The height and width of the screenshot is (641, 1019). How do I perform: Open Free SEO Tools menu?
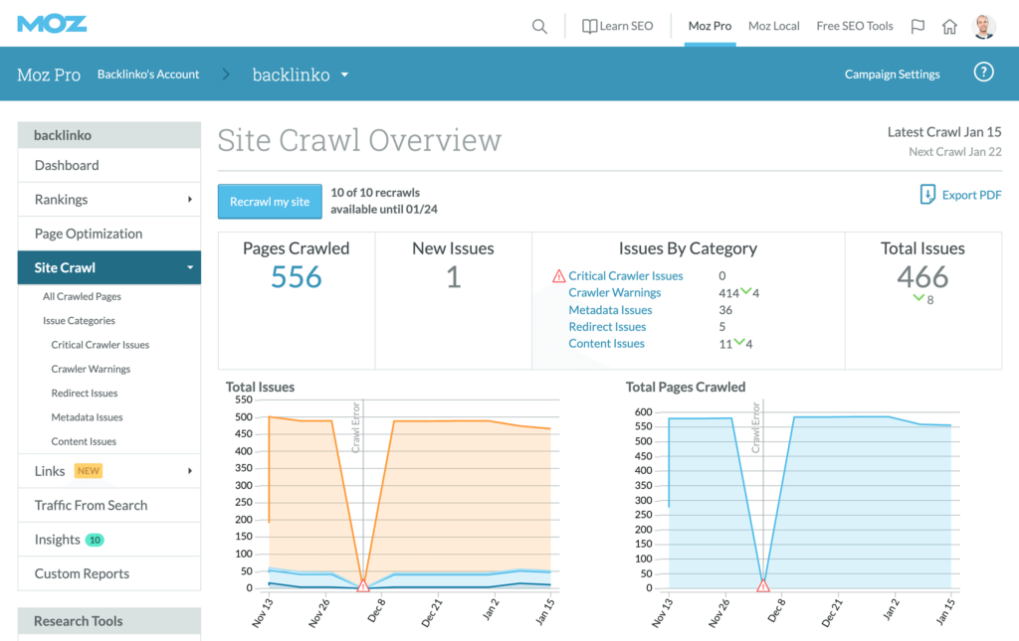pos(855,26)
